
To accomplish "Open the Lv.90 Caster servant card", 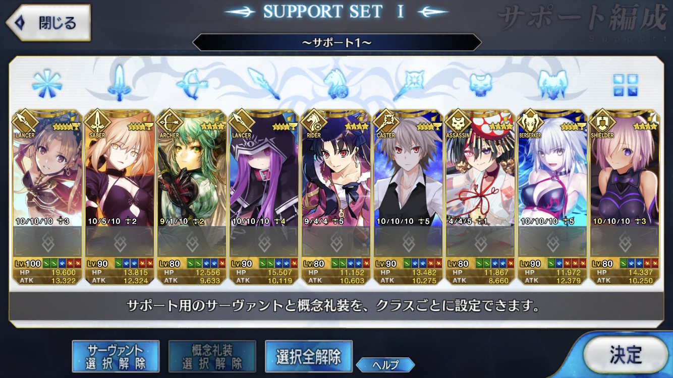I will pos(408,198).
